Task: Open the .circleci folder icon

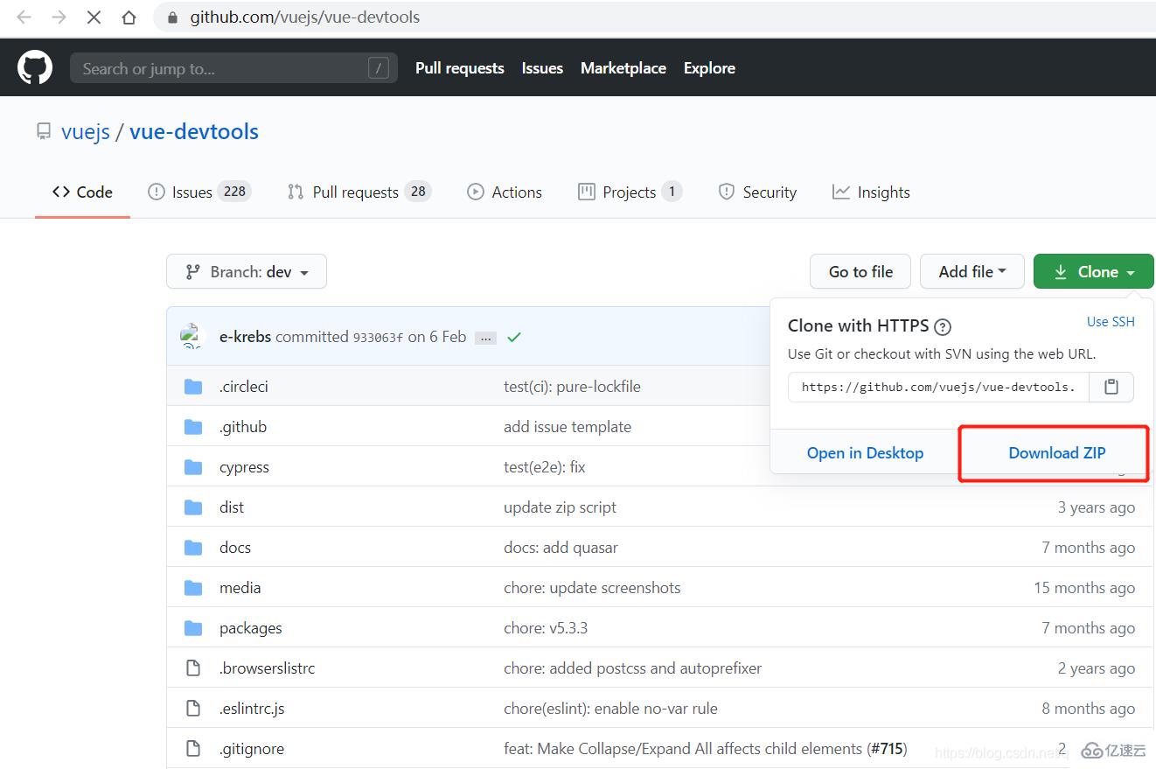Action: pyautogui.click(x=193, y=387)
